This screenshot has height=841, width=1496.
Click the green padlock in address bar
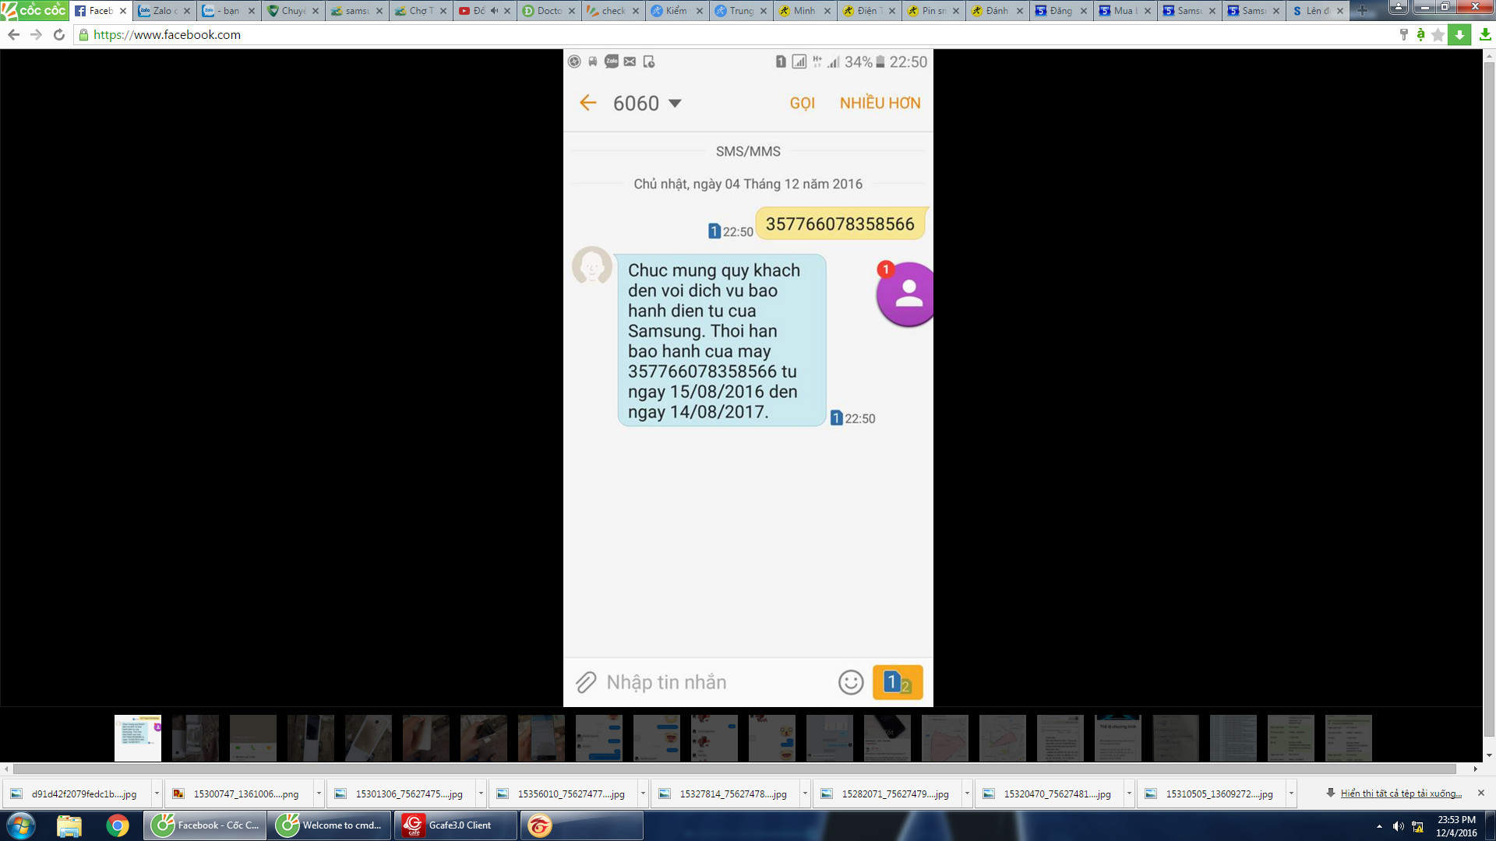click(x=83, y=35)
